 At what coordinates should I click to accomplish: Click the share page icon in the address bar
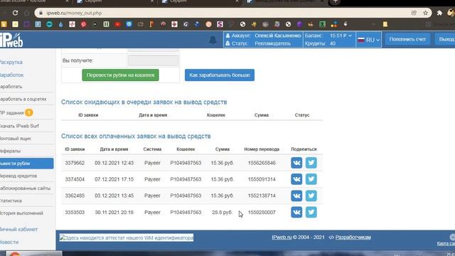pos(414,13)
